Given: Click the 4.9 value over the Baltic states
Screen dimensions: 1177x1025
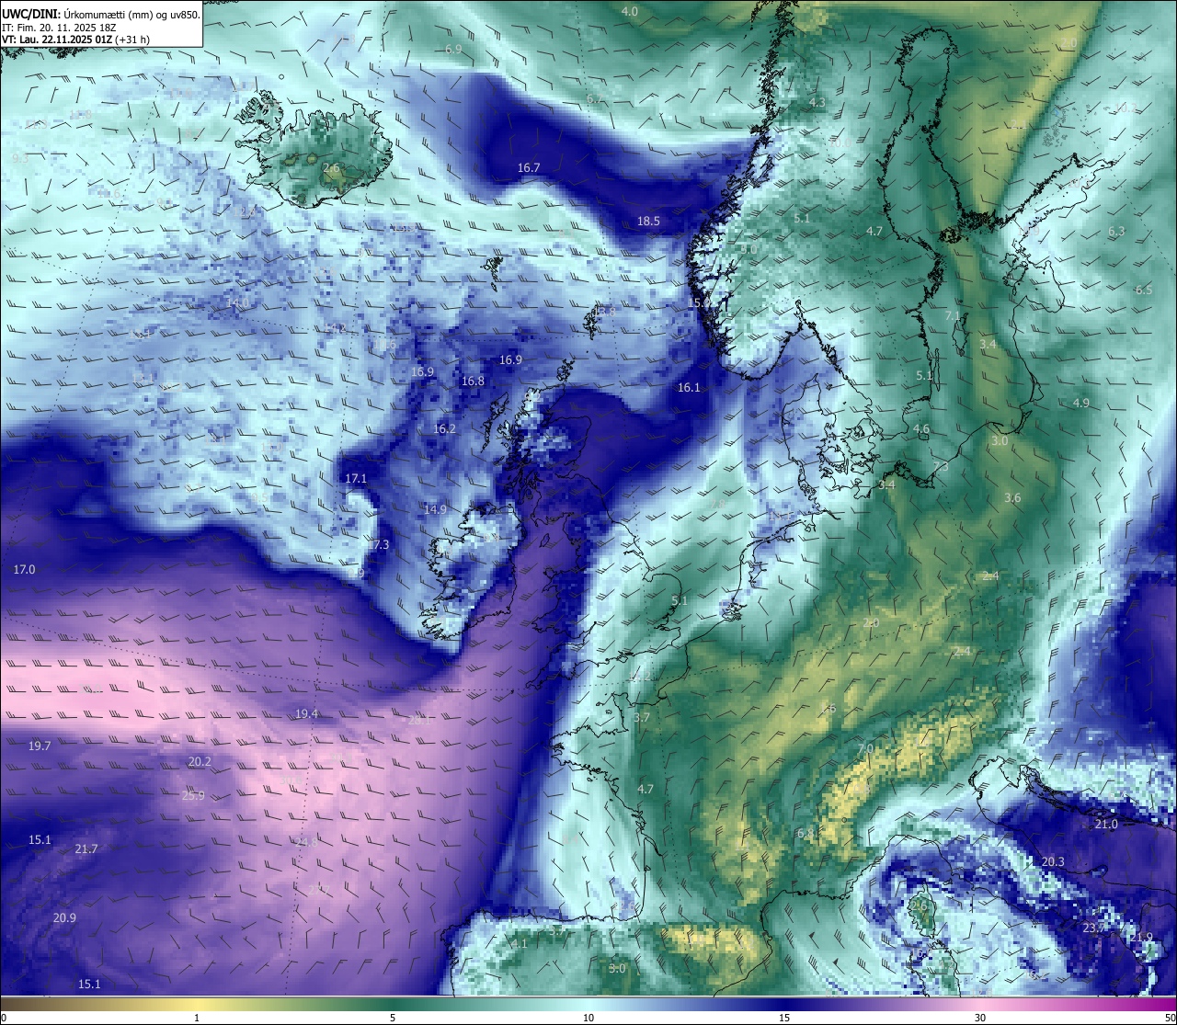Looking at the screenshot, I should [x=1081, y=404].
